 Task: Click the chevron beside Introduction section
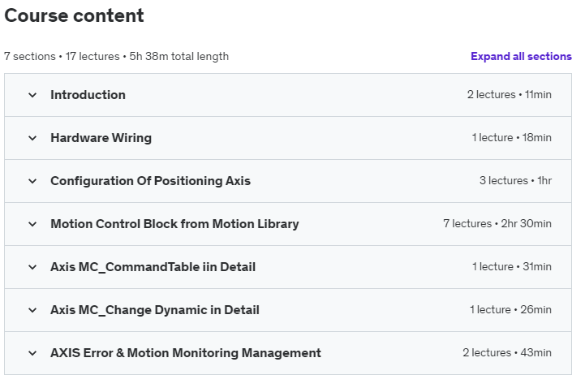tap(32, 95)
